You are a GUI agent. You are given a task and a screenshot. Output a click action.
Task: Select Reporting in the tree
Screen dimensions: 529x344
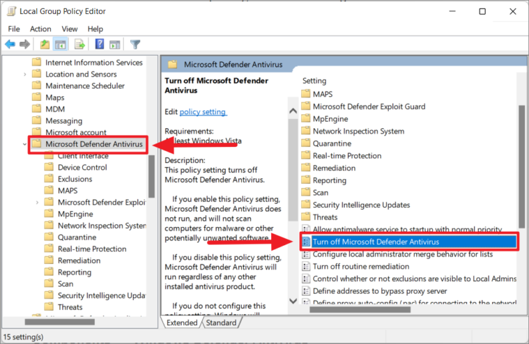[75, 272]
